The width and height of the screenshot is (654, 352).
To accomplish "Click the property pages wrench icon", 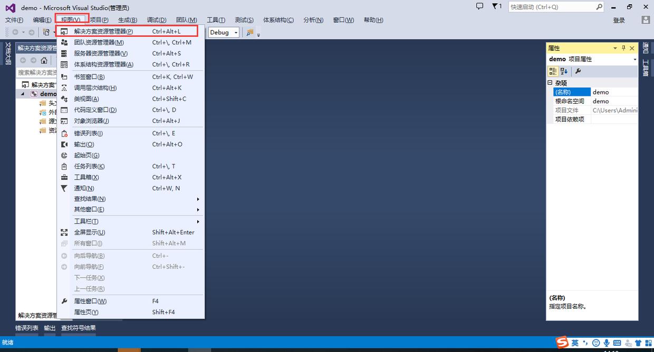I will [x=578, y=71].
